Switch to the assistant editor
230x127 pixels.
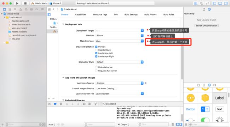pyautogui.click(x=202, y=4)
